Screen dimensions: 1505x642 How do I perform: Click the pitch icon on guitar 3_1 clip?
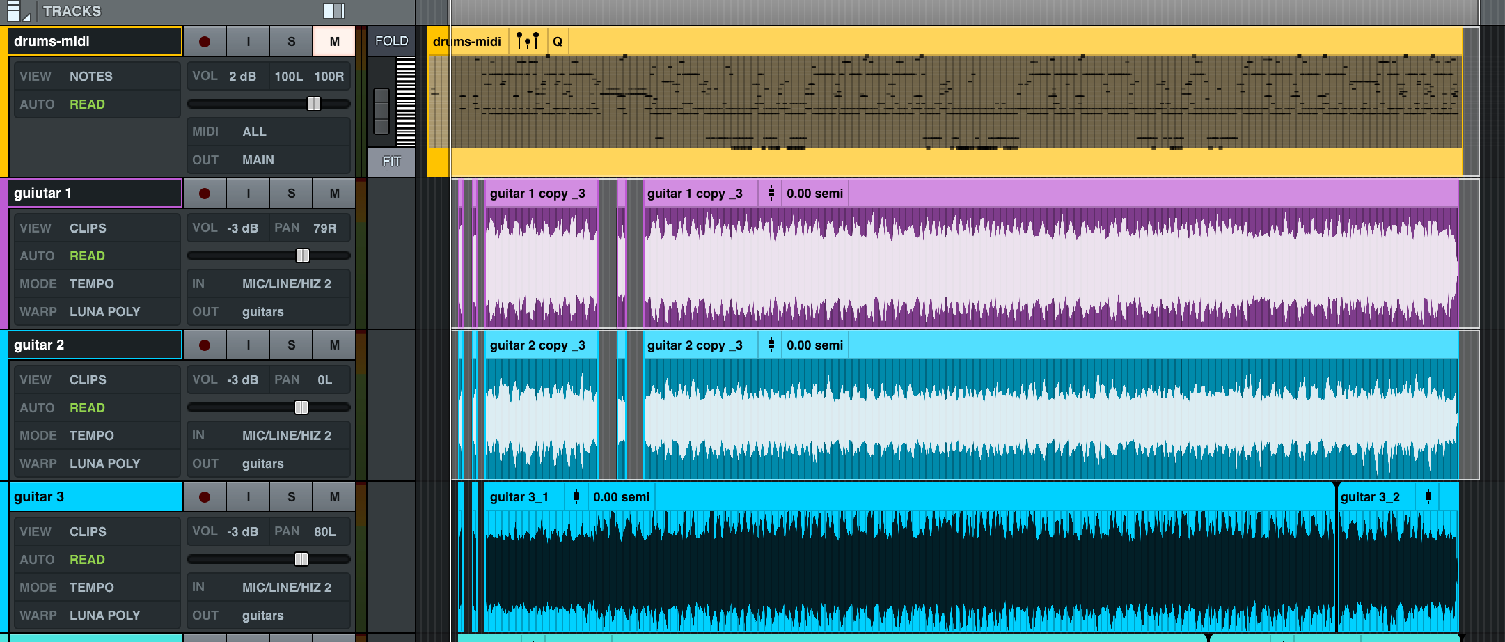tap(575, 496)
